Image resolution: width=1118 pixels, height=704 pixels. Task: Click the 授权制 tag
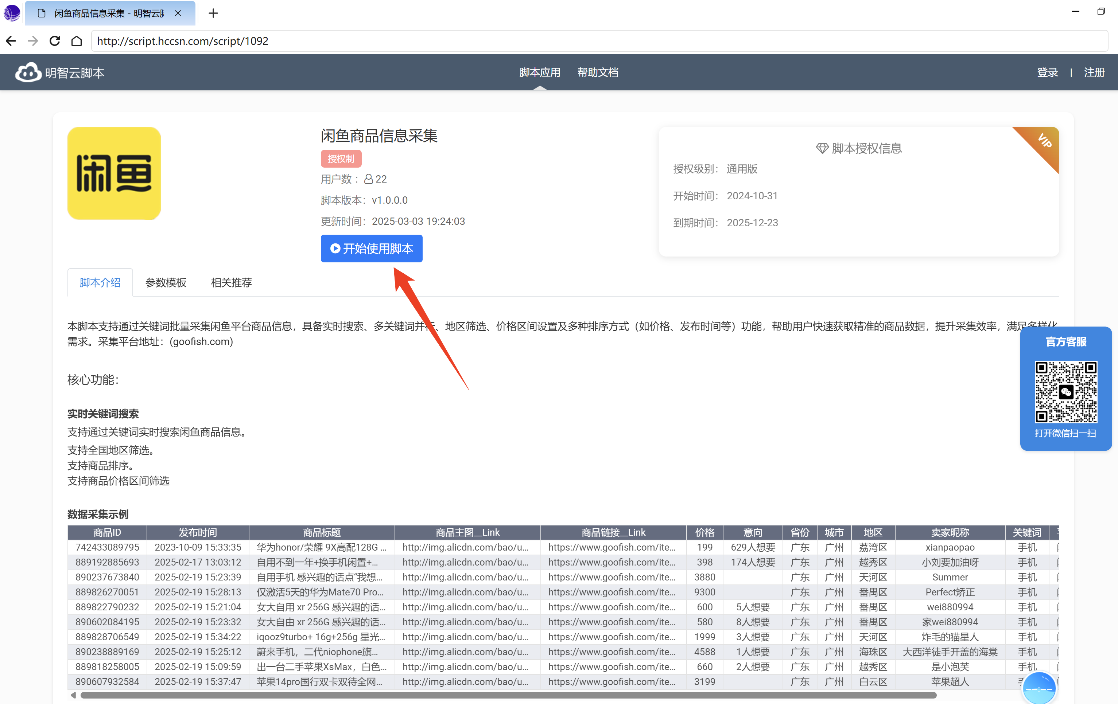point(341,159)
